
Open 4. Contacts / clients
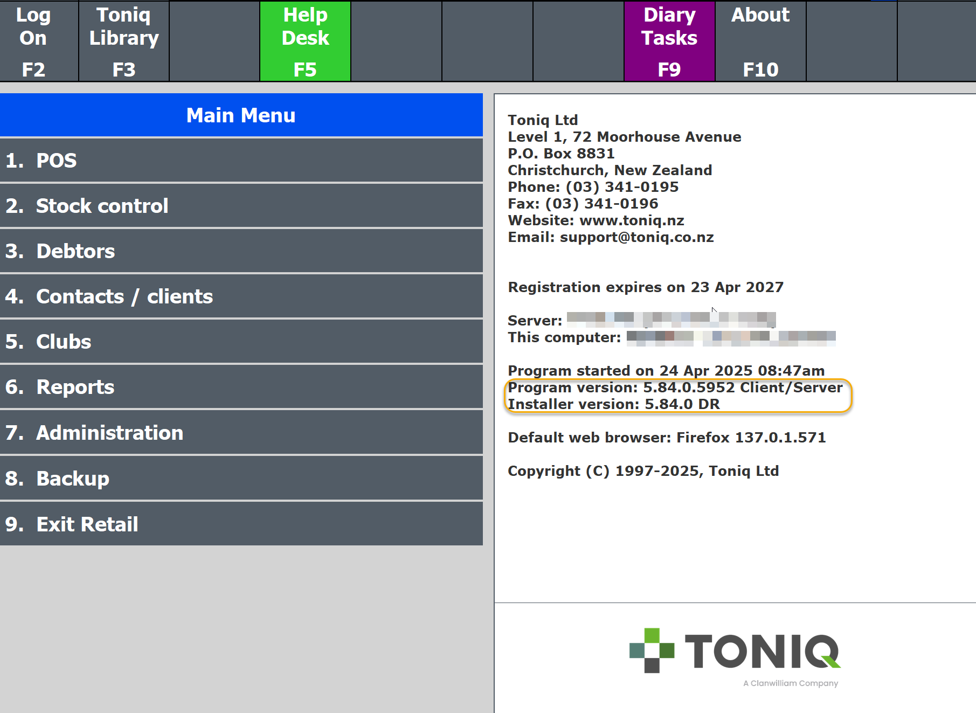pos(241,296)
